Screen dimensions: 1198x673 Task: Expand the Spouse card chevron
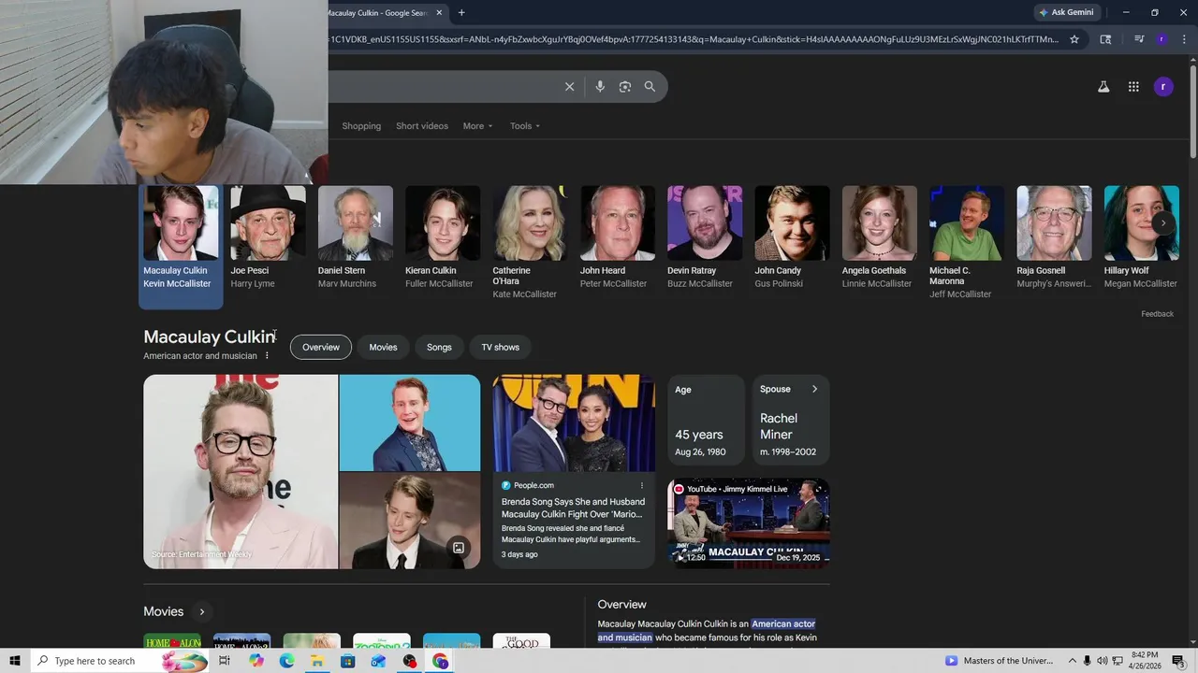point(814,389)
